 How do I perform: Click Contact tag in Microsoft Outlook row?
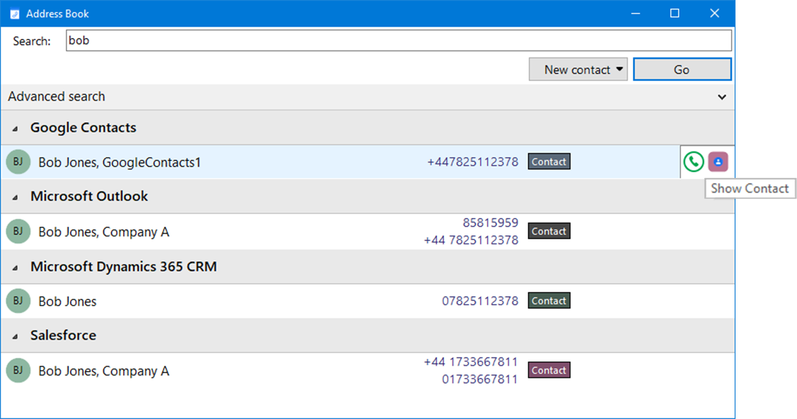[549, 231]
